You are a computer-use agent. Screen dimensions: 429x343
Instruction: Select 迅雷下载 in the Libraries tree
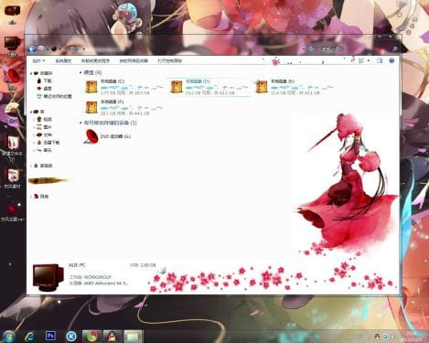coord(48,143)
